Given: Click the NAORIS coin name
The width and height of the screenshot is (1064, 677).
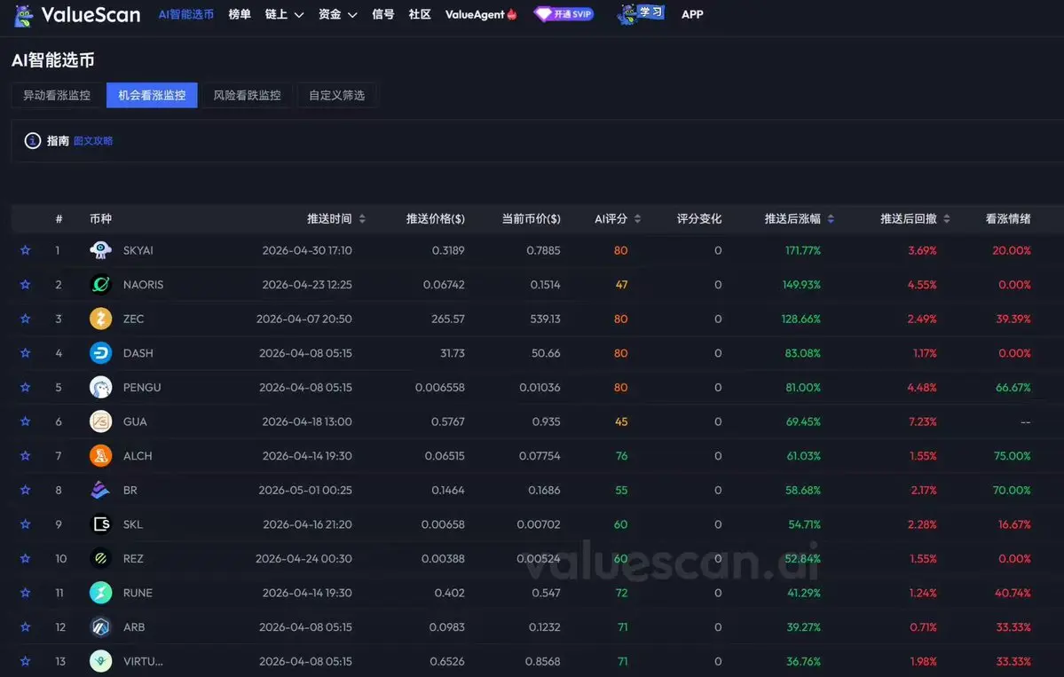Looking at the screenshot, I should pyautogui.click(x=143, y=284).
